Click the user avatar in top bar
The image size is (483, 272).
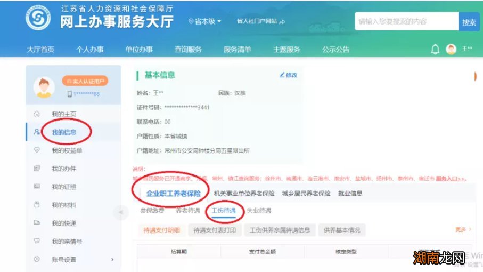(451, 50)
